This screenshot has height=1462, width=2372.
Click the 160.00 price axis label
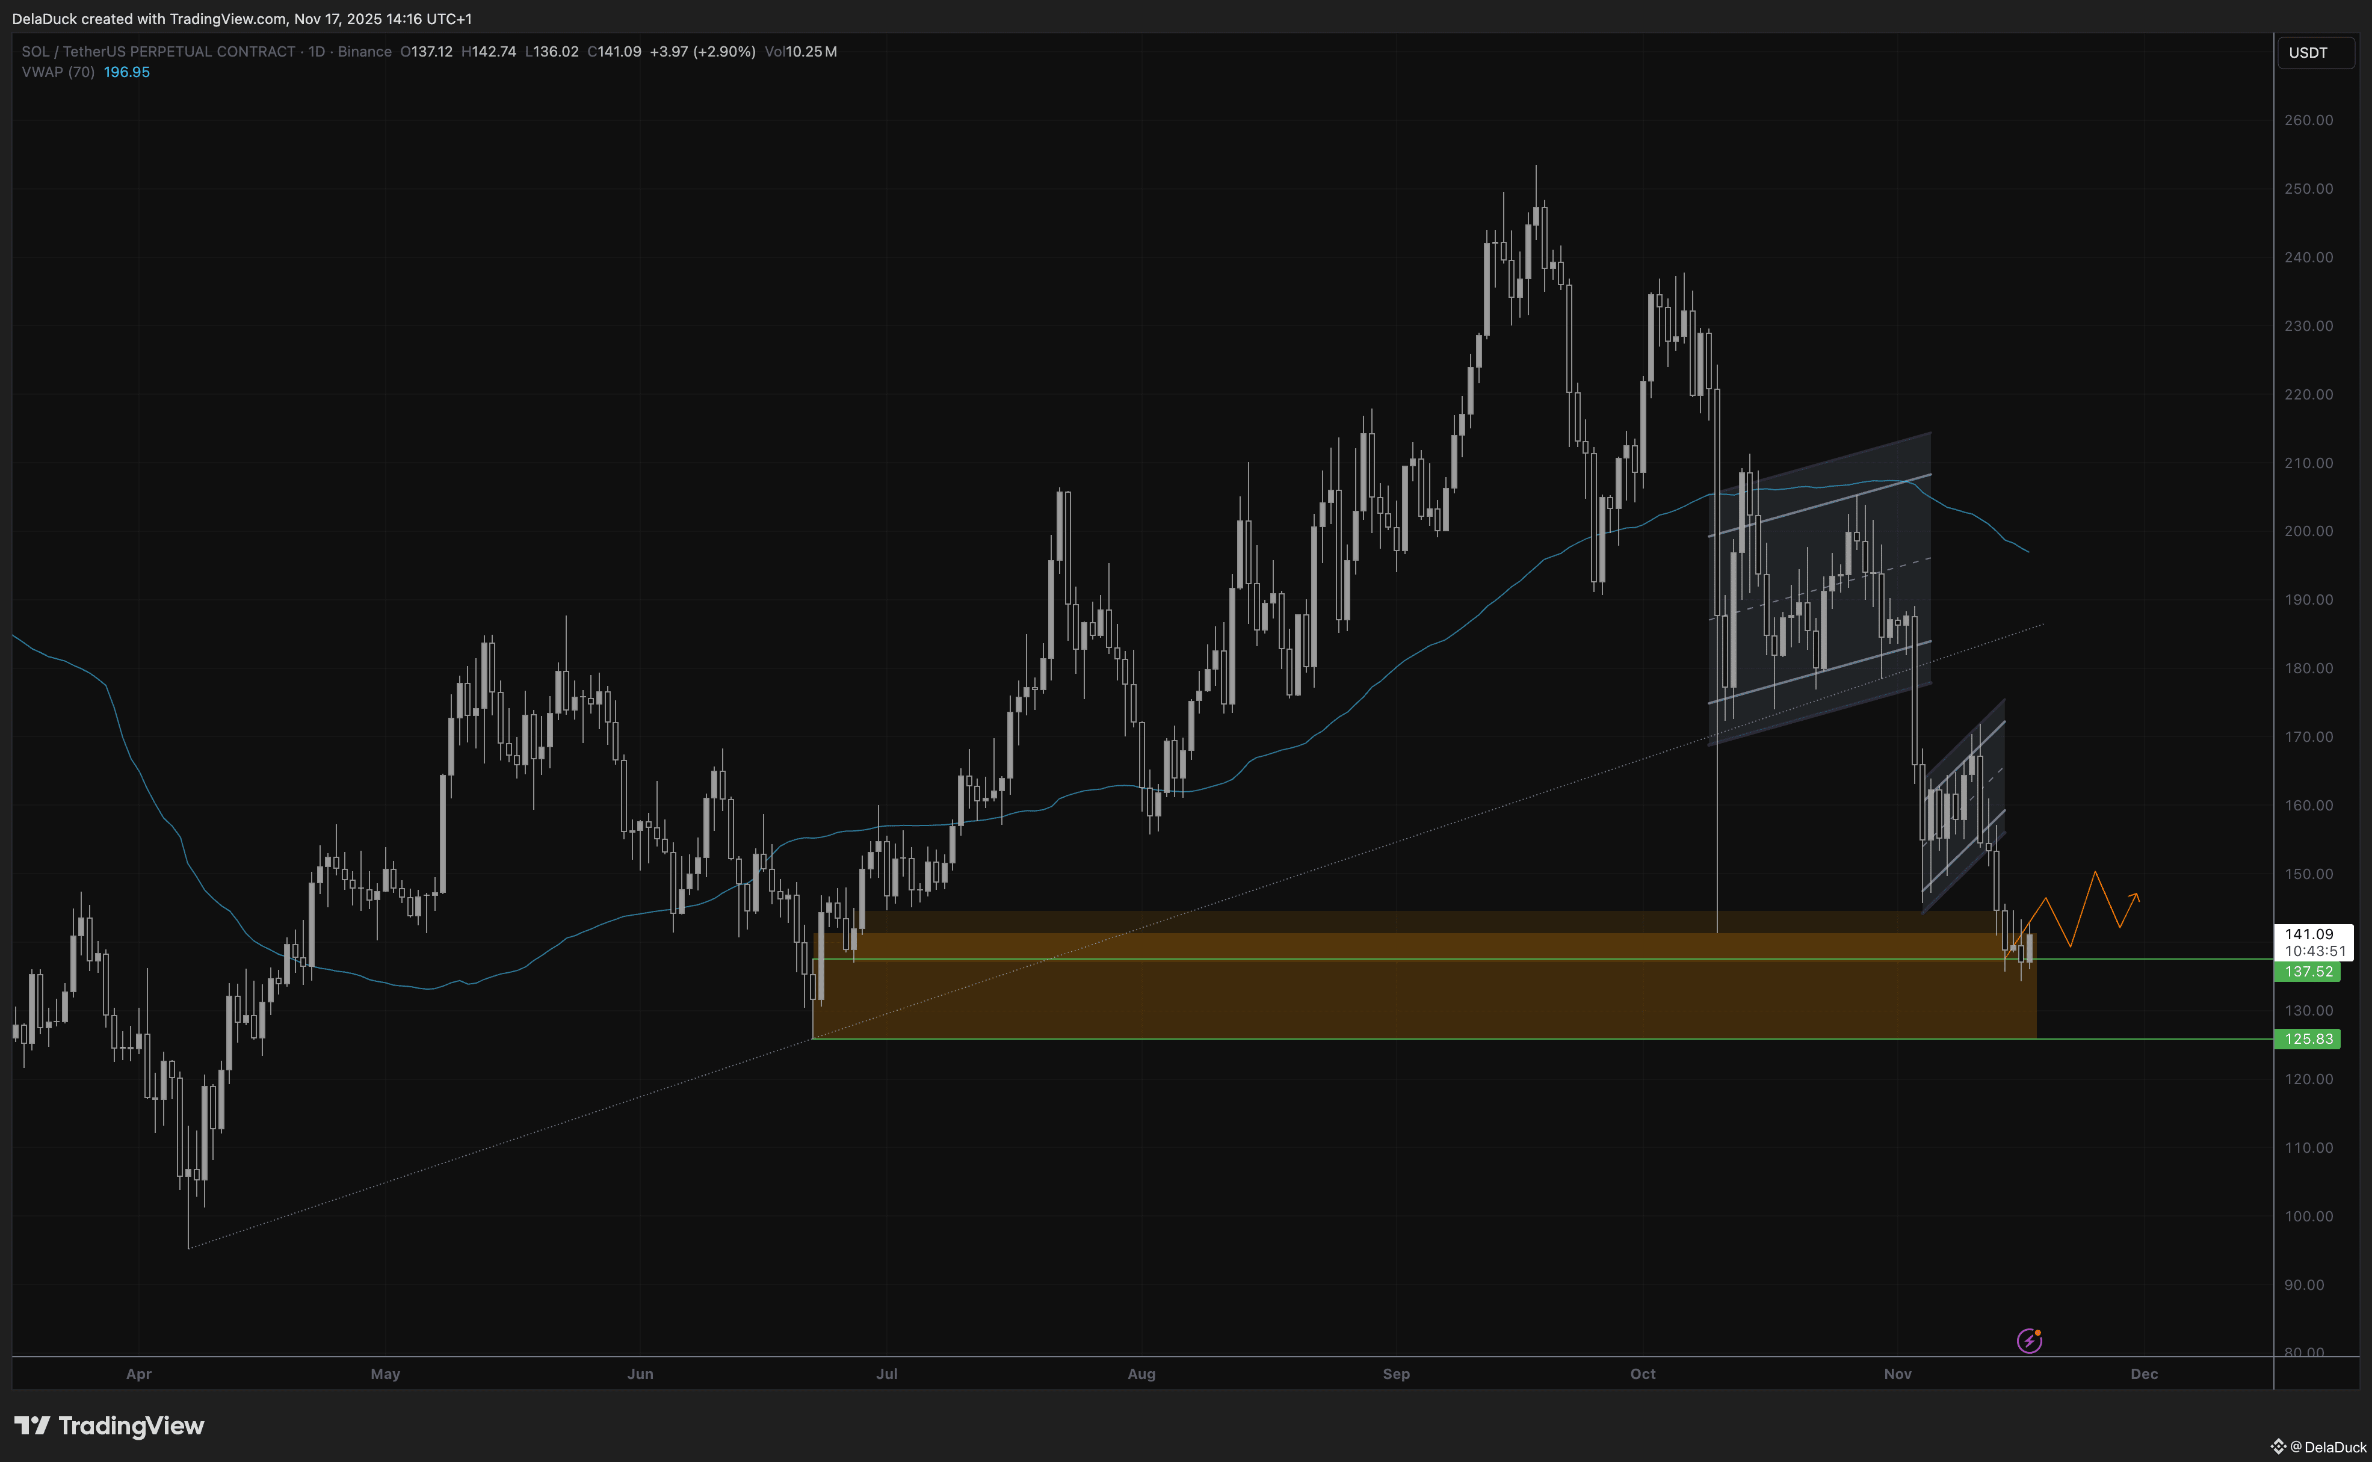(x=2309, y=806)
